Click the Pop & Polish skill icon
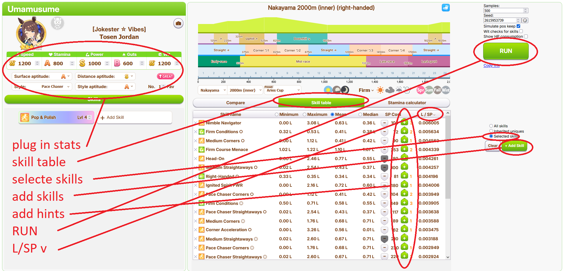The height and width of the screenshot is (271, 563). [24, 117]
